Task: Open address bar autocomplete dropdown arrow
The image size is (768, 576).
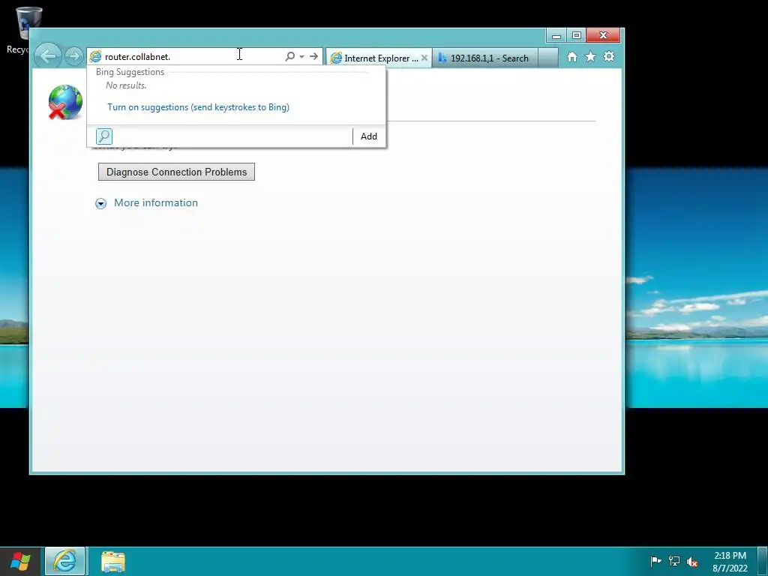Action: 301,57
